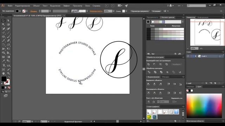This screenshot has height=126, width=225.
Task: Click the base color swatch in Каталог цветов
Action: pyautogui.click(x=148, y=22)
